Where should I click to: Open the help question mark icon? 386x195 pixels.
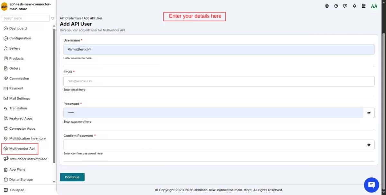pos(336,6)
